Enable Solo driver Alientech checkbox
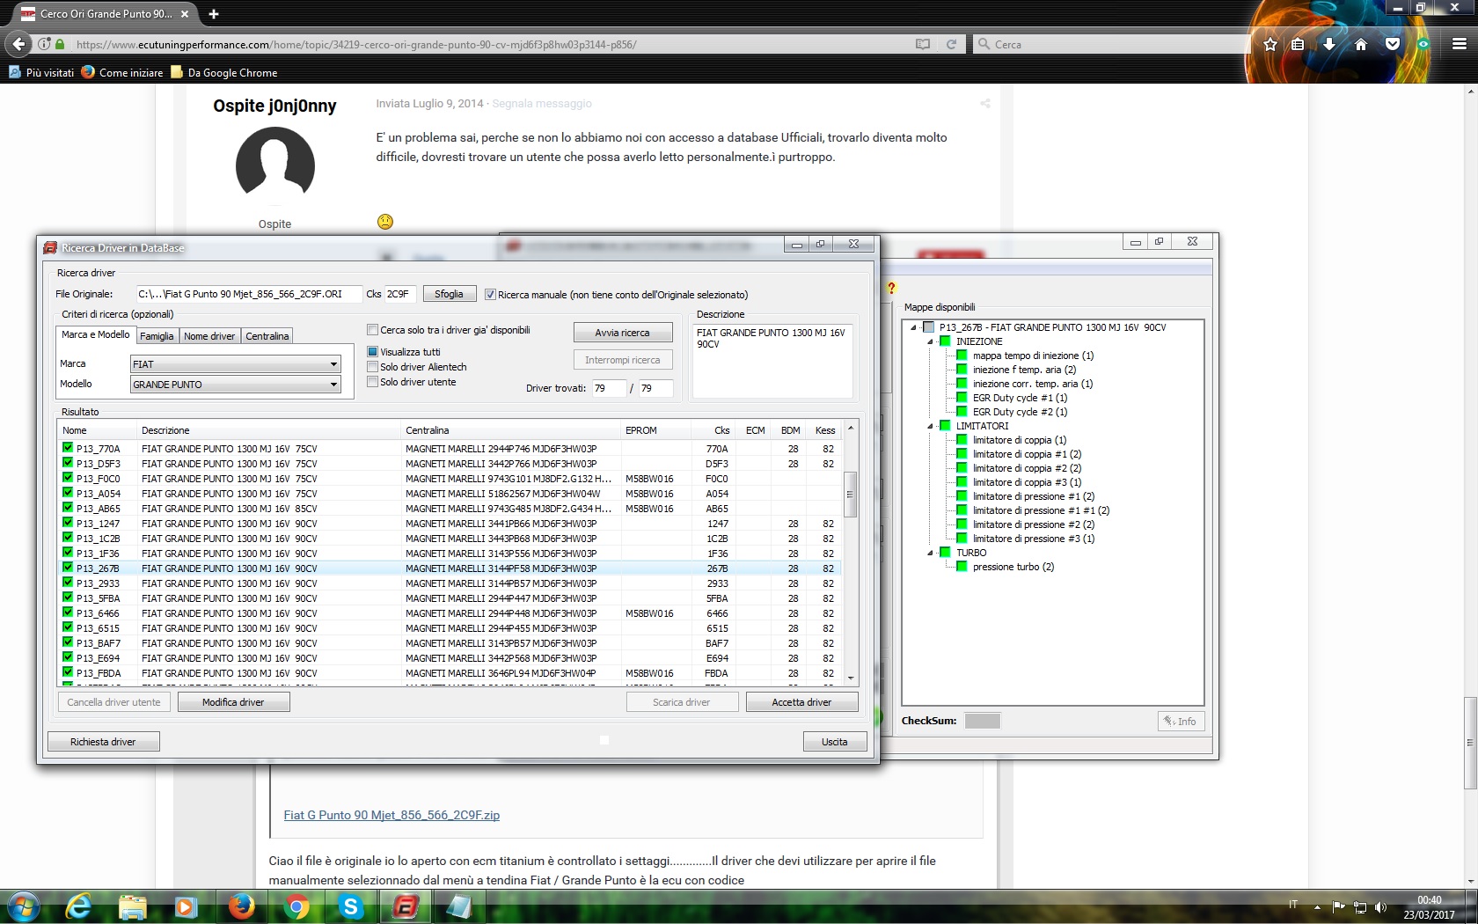1478x924 pixels. 373,367
